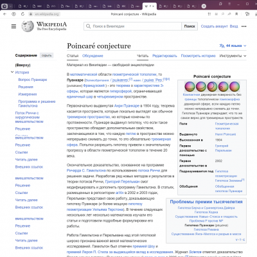257x257 pixels.
Task: Open a new browser tab with plus button
Action: 204,6
